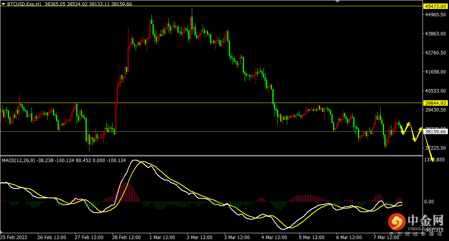The height and width of the screenshot is (241, 449).
Task: Click the MACD(12,26,9) indicator label
Action: tap(17, 160)
